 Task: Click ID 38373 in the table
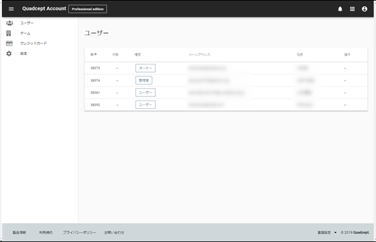pyautogui.click(x=95, y=68)
